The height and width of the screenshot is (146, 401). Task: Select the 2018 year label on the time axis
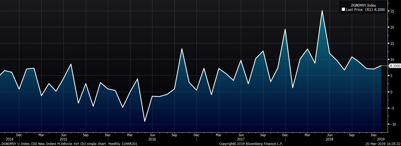(x=330, y=139)
